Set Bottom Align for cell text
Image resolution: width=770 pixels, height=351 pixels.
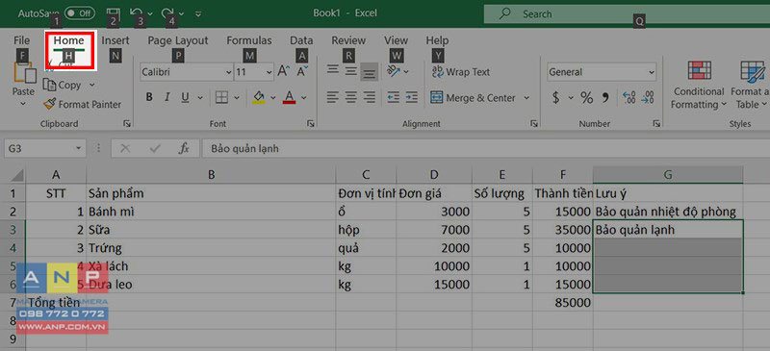click(369, 73)
